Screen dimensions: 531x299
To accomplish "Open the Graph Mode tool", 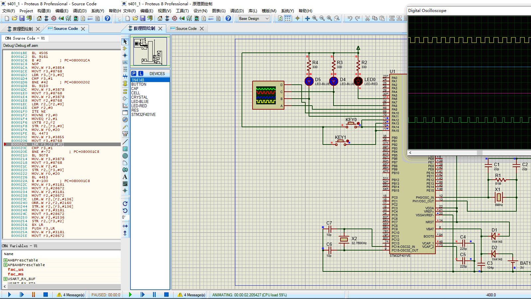I will click(x=125, y=106).
